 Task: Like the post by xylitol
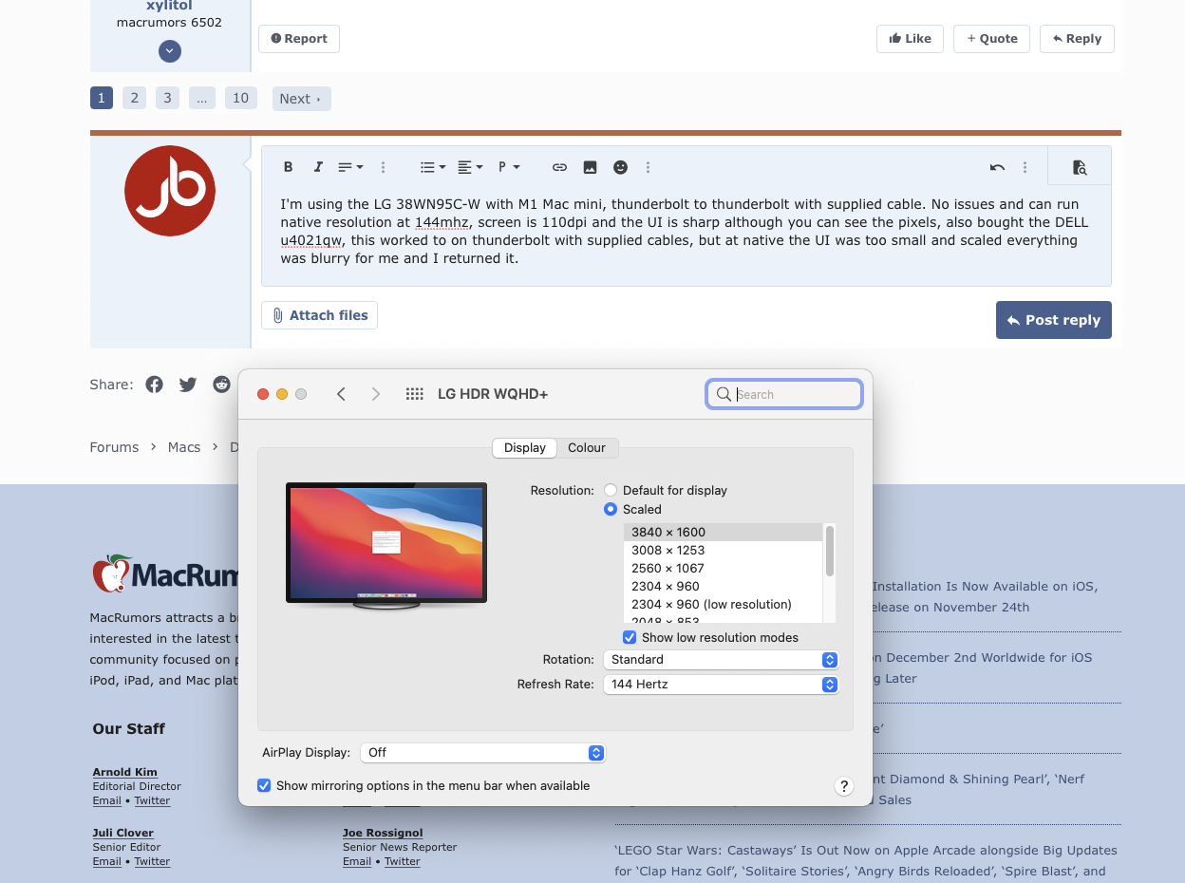click(910, 39)
